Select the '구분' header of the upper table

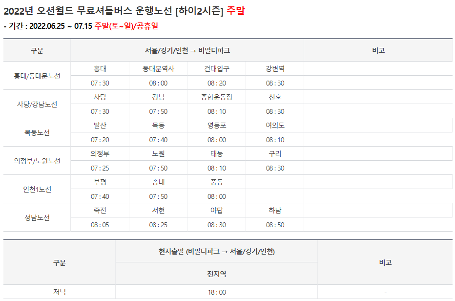[37, 51]
